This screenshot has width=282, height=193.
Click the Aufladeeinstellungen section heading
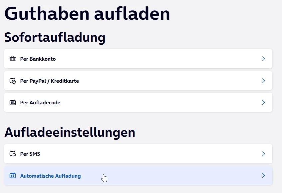[70, 132]
